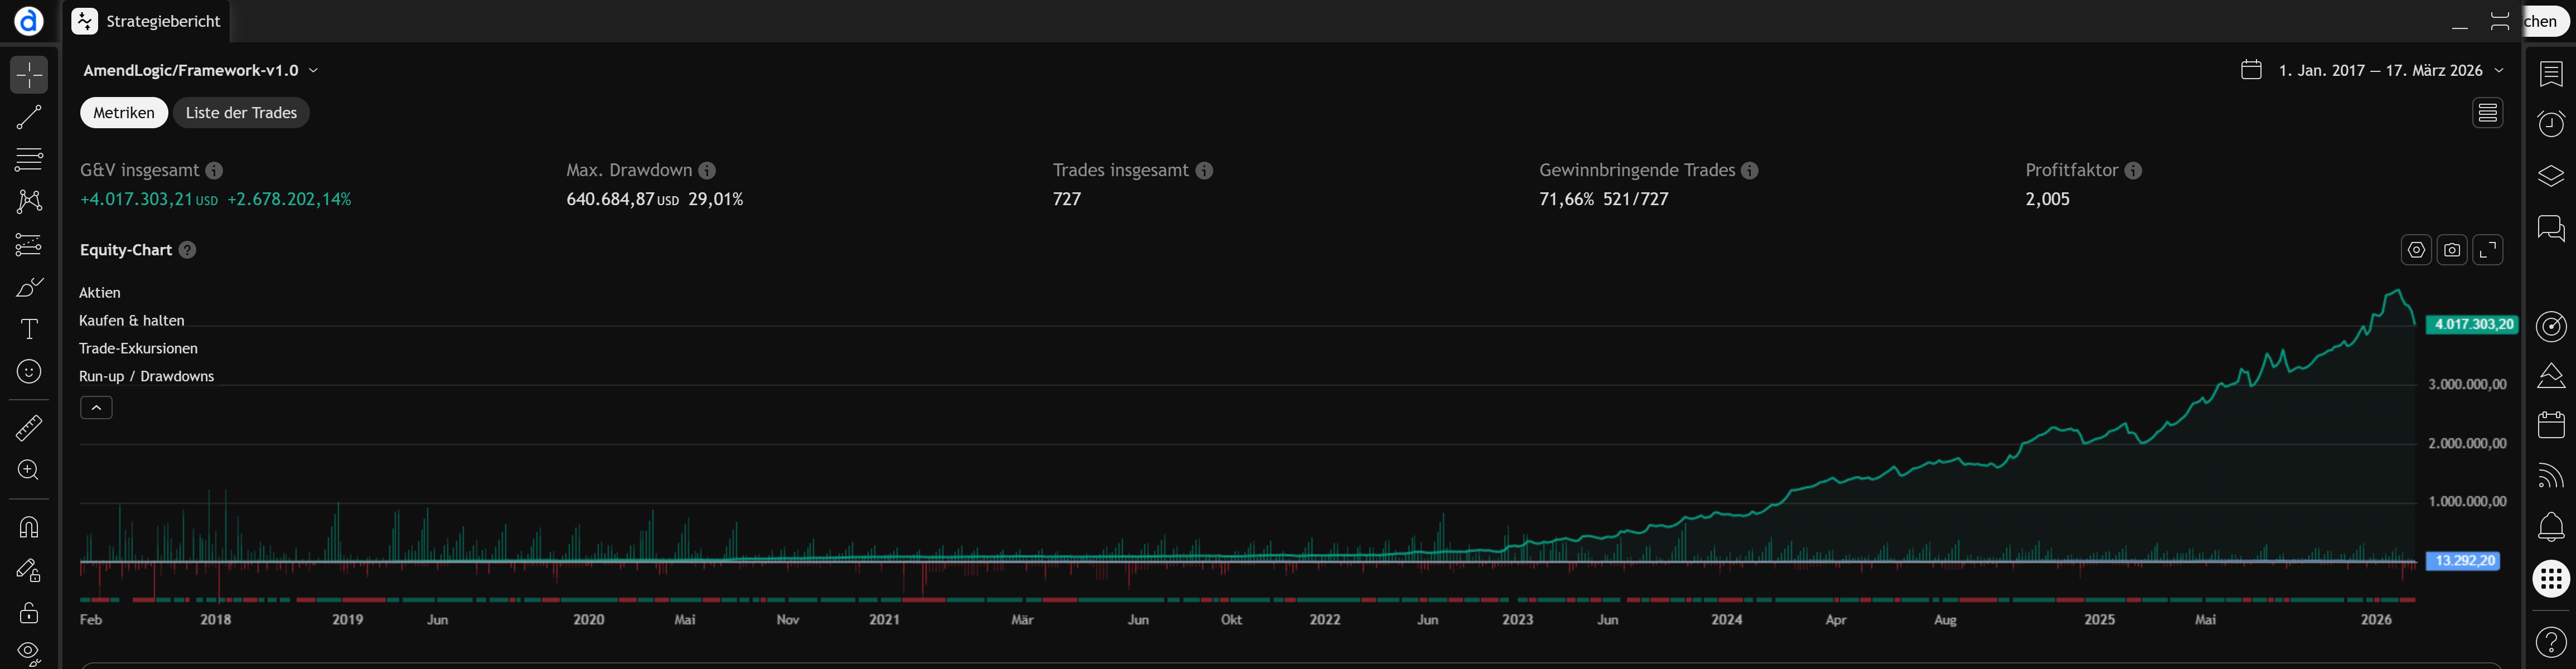Enable magnet mode for drawings
Screen dimensions: 2576x669
coord(28,527)
